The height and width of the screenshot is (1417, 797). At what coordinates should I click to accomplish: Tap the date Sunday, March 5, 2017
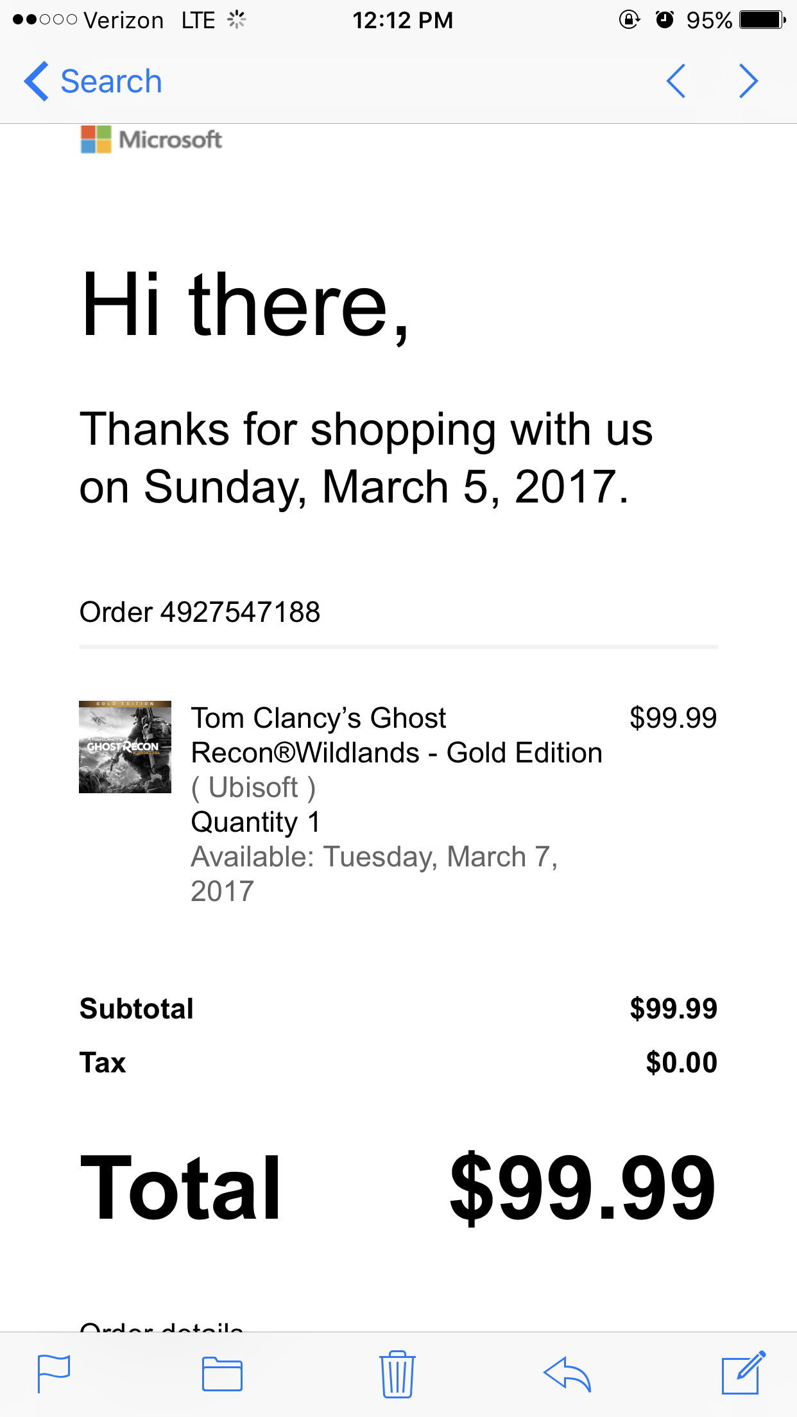tap(385, 487)
